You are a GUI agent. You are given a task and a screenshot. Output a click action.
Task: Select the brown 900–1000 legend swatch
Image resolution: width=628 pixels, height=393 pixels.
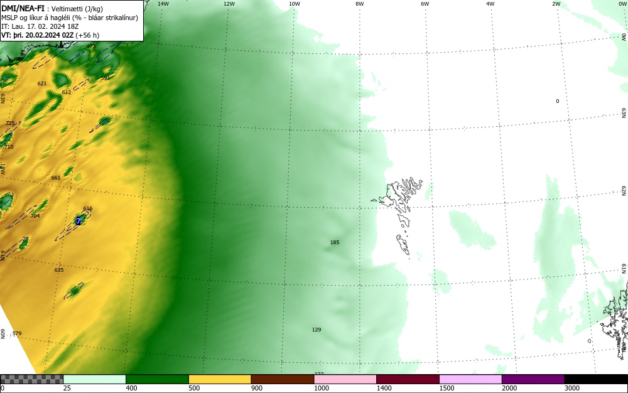coord(283,379)
